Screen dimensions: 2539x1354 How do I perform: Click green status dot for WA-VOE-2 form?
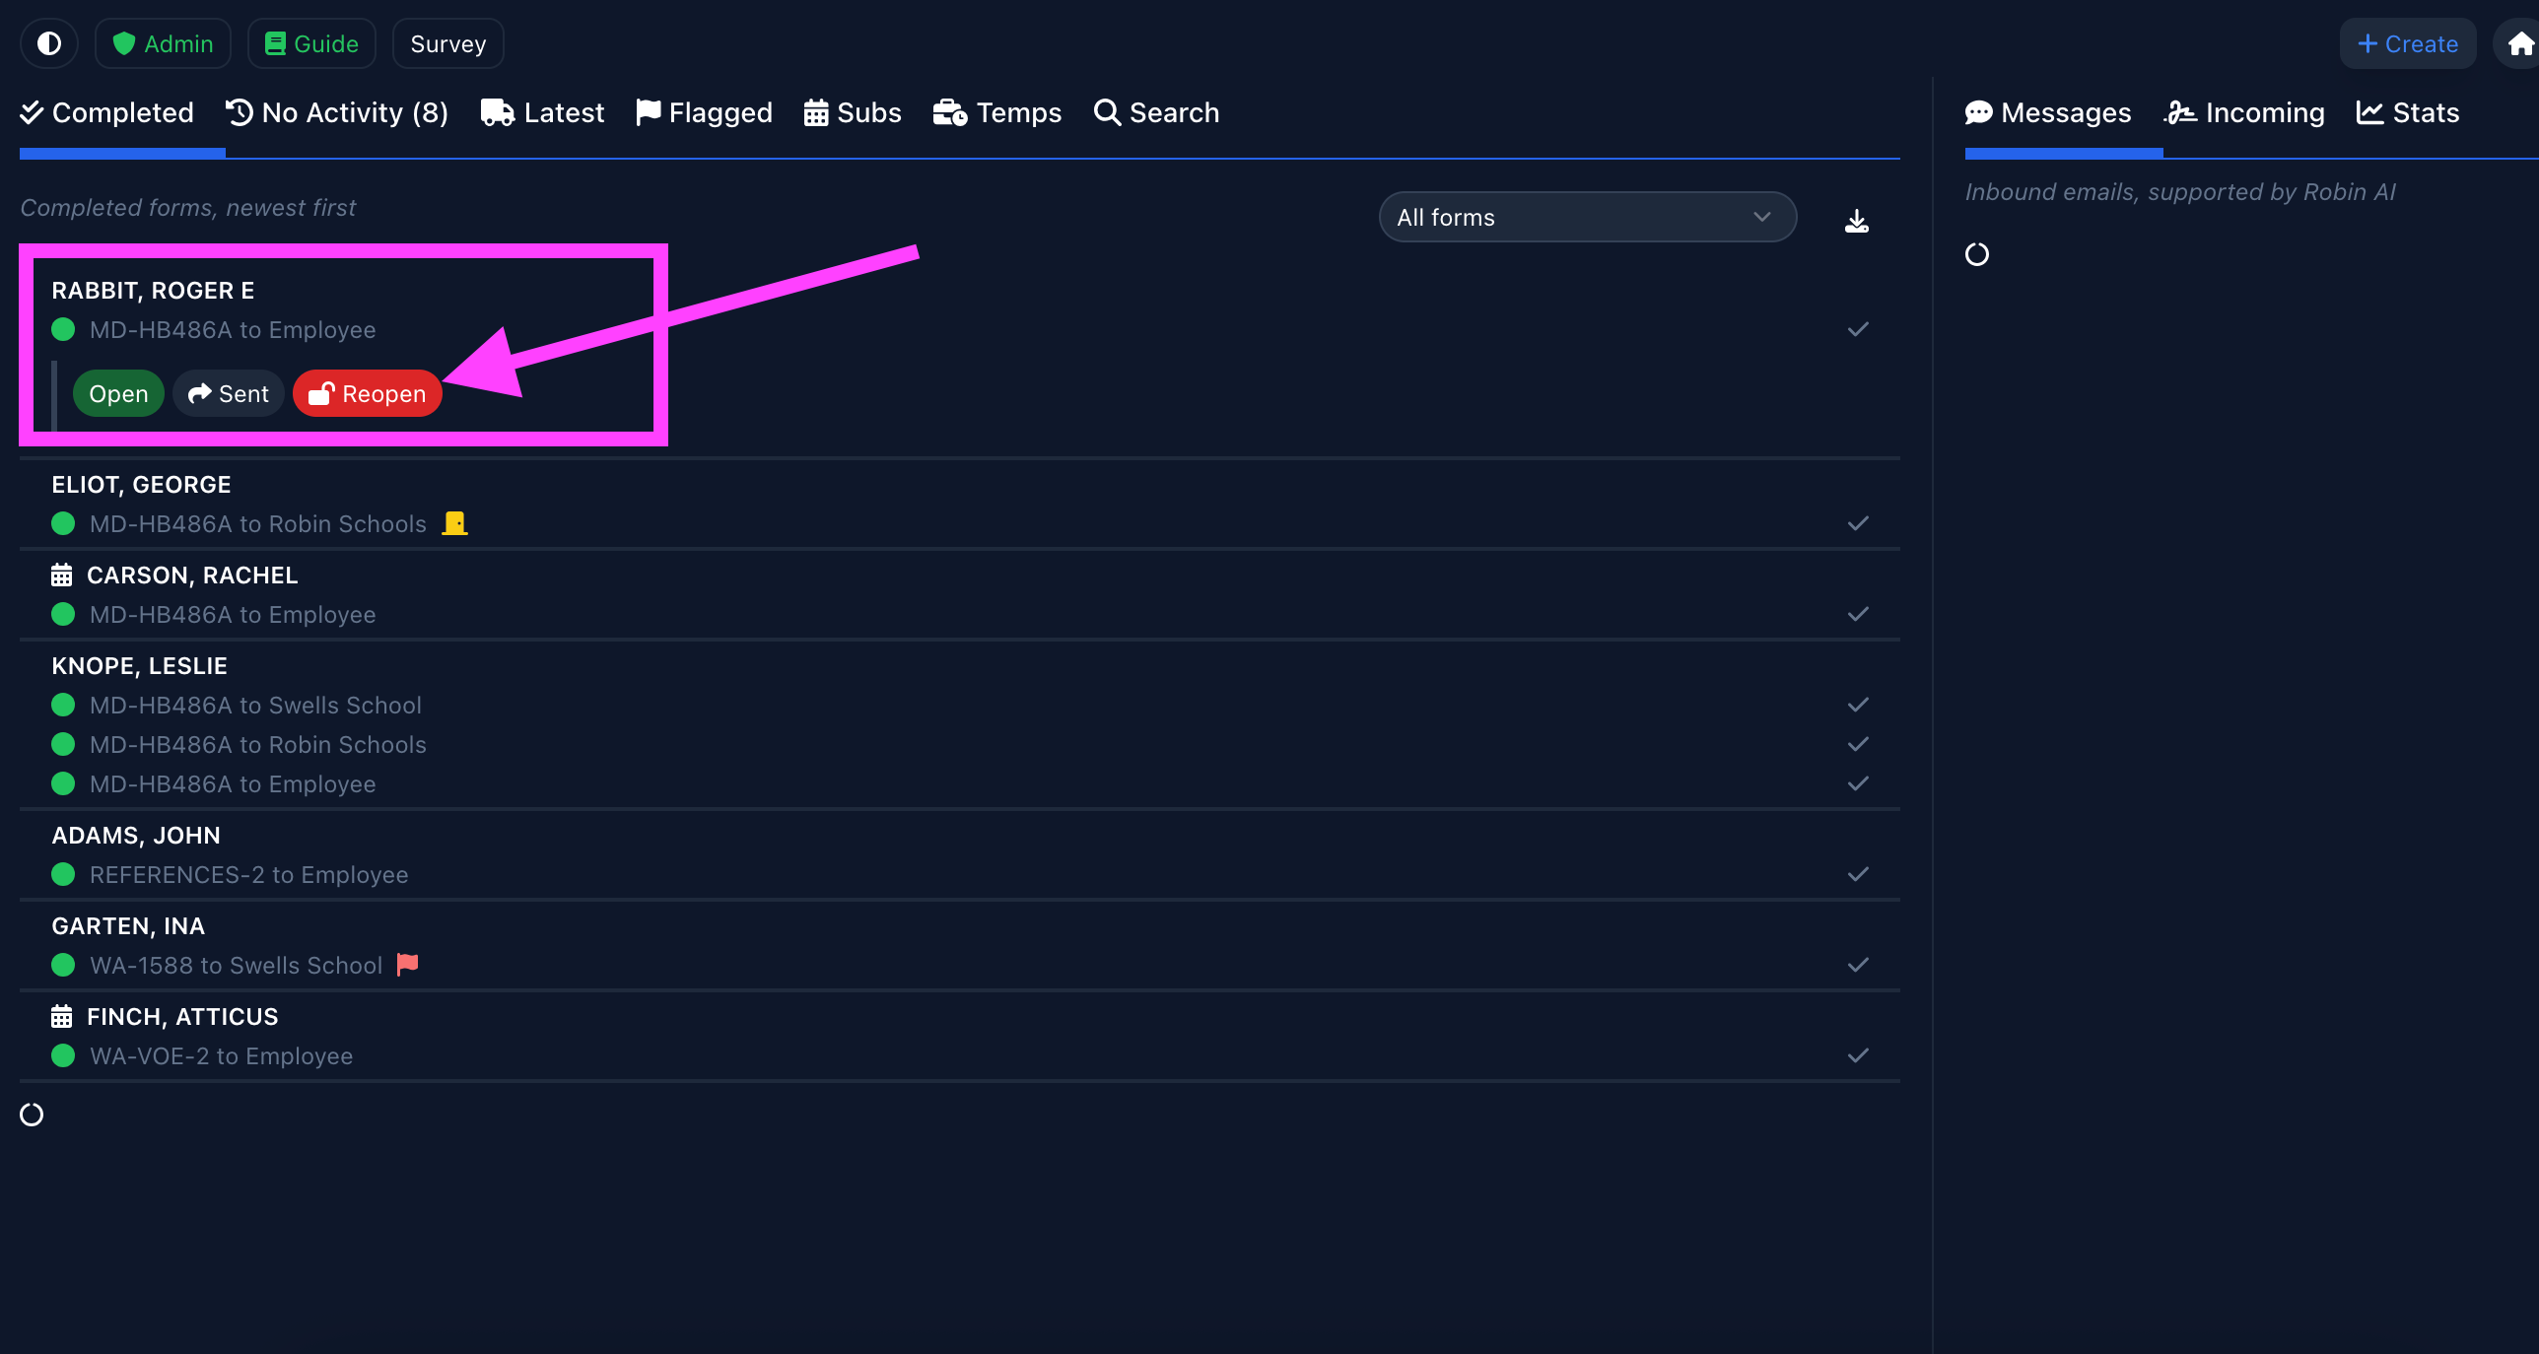(x=63, y=1055)
